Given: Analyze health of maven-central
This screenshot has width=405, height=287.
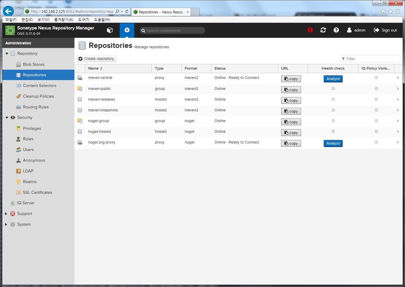Looking at the screenshot, I should coord(333,79).
